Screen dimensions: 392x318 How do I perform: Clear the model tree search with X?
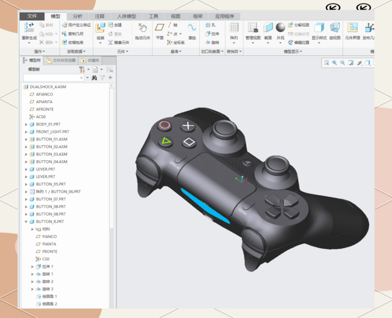pos(81,77)
